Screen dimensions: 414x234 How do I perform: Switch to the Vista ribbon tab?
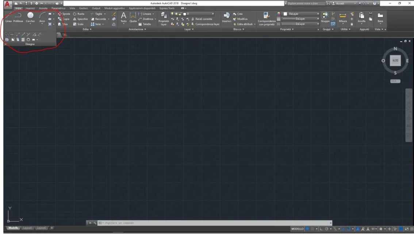[x=72, y=8]
